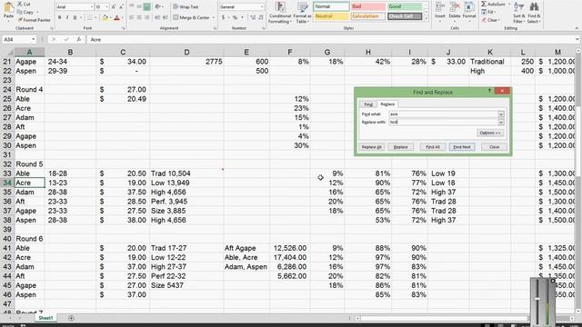Image resolution: width=582 pixels, height=327 pixels.
Task: Click the Delete cells icon
Action: 455,7
